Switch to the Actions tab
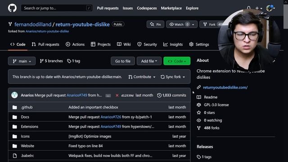Image resolution: width=288 pixels, height=162 pixels. [75, 44]
